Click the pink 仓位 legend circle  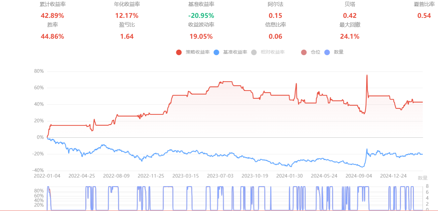[x=304, y=52]
